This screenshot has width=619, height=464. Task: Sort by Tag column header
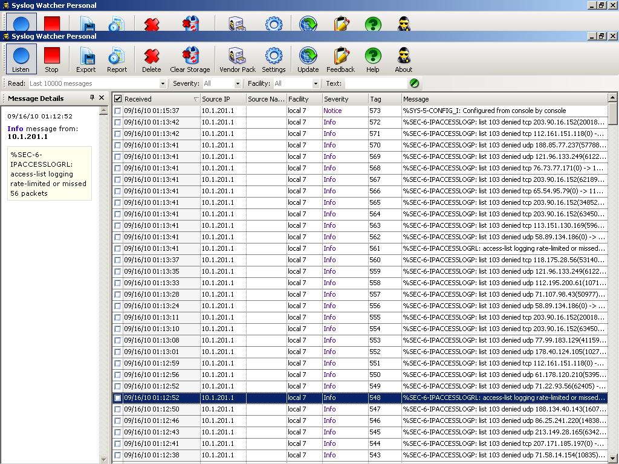[385, 99]
